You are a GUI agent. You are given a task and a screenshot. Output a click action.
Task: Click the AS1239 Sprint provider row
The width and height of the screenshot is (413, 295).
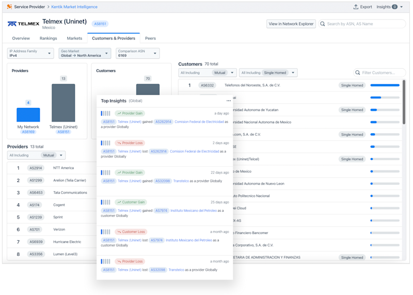pos(52,217)
